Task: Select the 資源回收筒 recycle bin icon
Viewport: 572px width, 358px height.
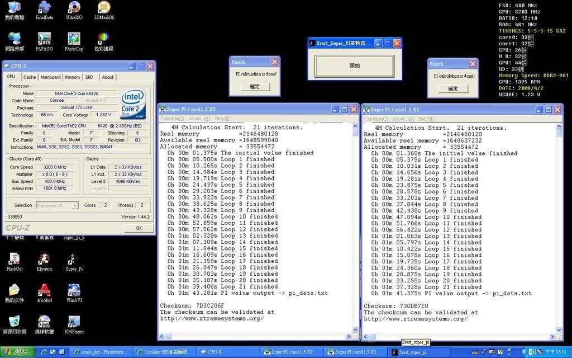Action: tap(14, 325)
